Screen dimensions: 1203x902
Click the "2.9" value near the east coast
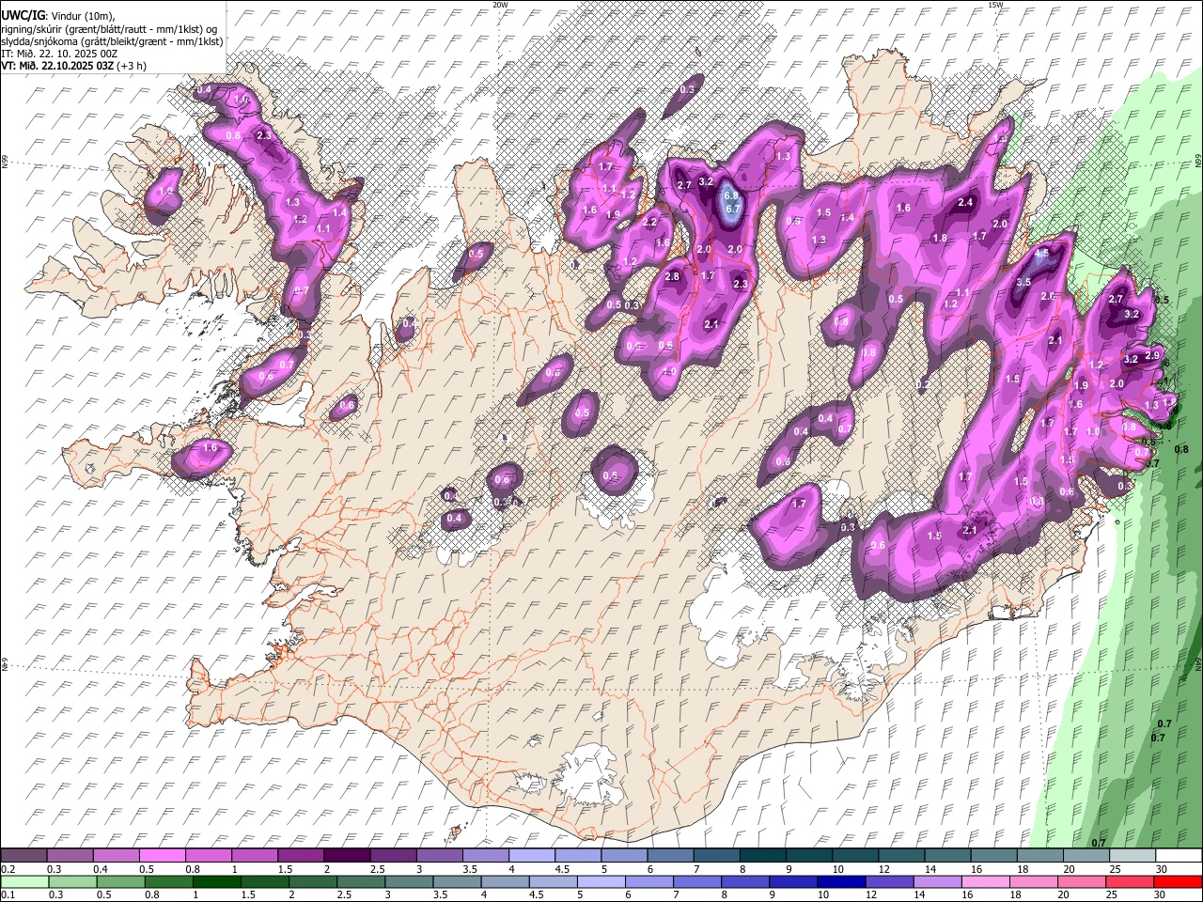click(x=1152, y=356)
